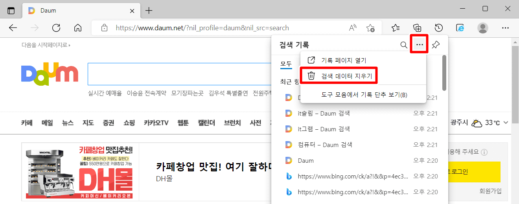519x204 pixels.
Task: Open history panel more options
Action: [x=420, y=45]
